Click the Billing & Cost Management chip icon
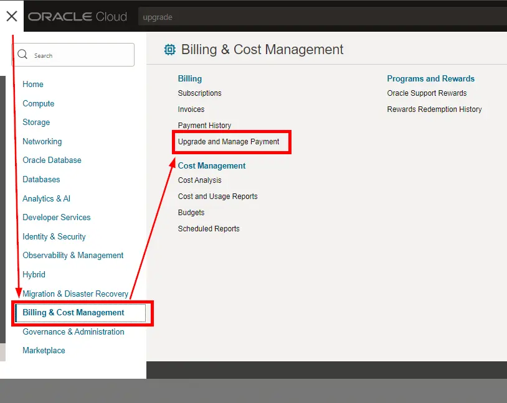Image resolution: width=507 pixels, height=403 pixels. coord(169,50)
